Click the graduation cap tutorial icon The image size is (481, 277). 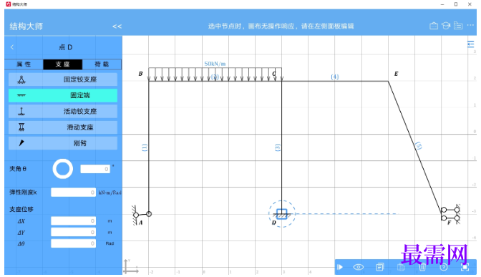[x=446, y=26]
